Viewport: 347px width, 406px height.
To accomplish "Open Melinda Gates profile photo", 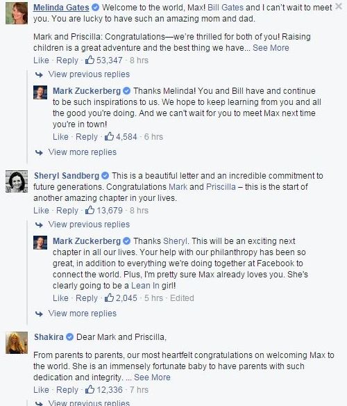I will (x=17, y=13).
